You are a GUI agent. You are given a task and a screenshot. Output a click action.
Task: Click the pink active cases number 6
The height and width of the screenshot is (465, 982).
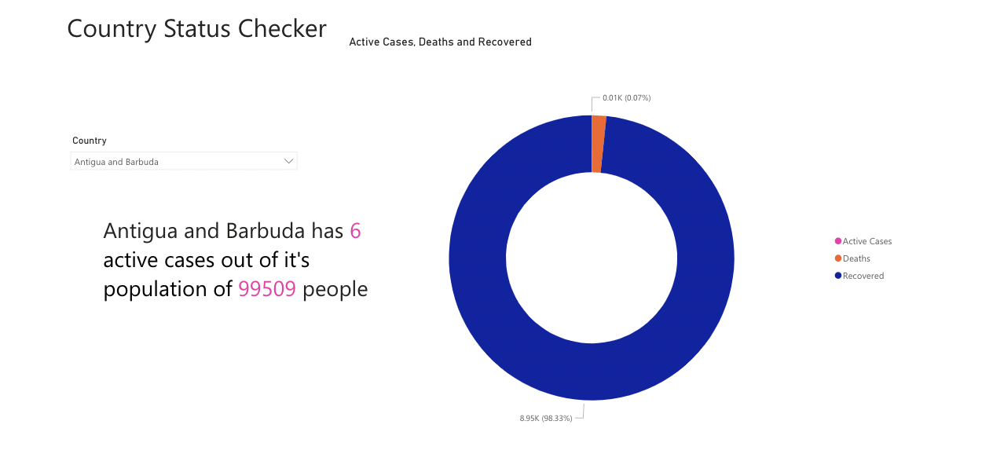click(355, 231)
